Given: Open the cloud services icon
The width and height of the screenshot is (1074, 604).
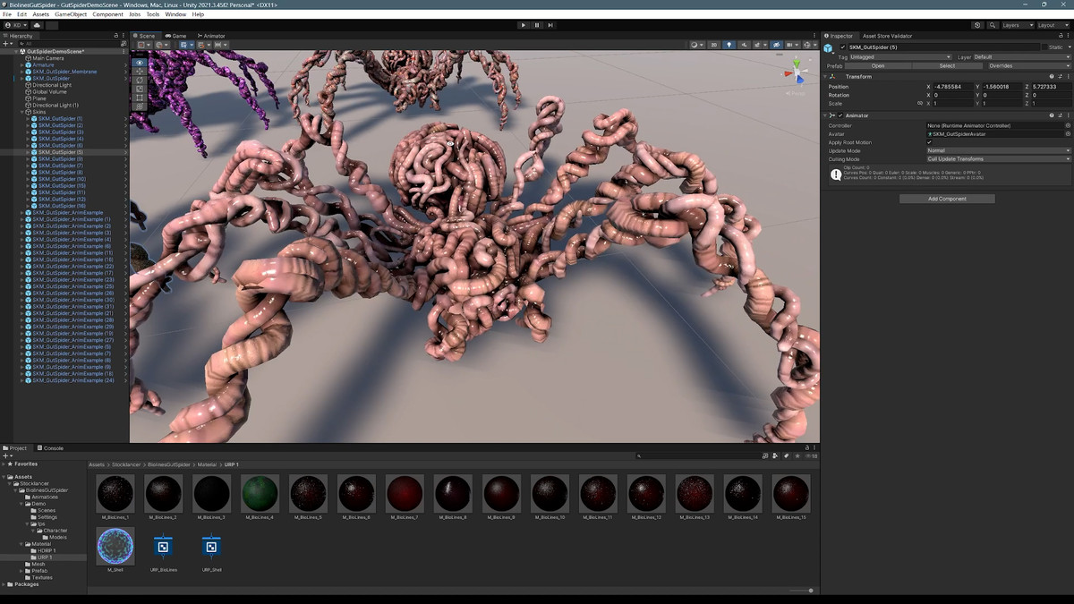Looking at the screenshot, I should tap(38, 25).
